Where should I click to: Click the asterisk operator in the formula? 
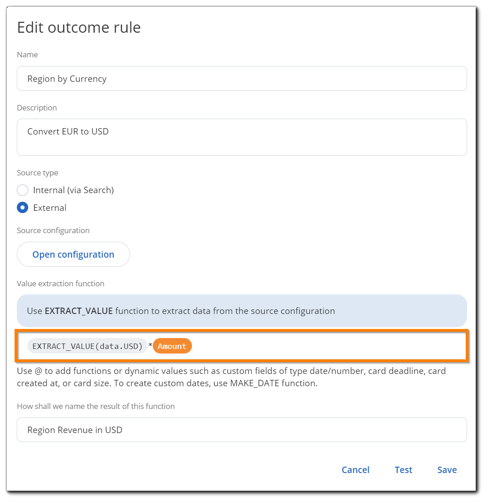pos(150,347)
